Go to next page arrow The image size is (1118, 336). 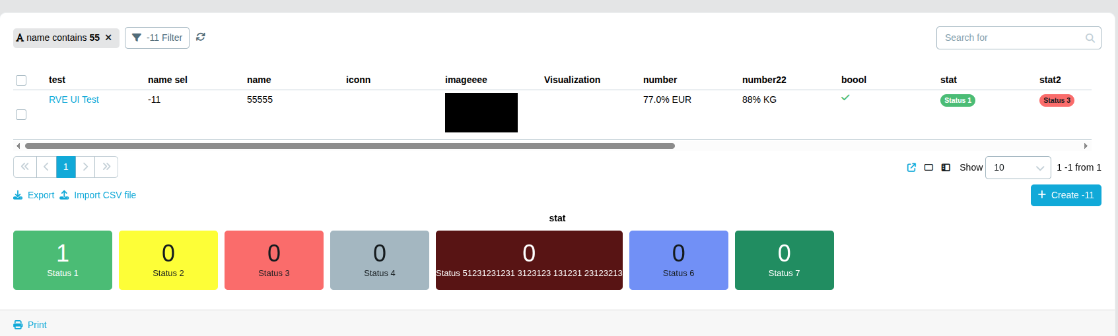pyautogui.click(x=85, y=167)
